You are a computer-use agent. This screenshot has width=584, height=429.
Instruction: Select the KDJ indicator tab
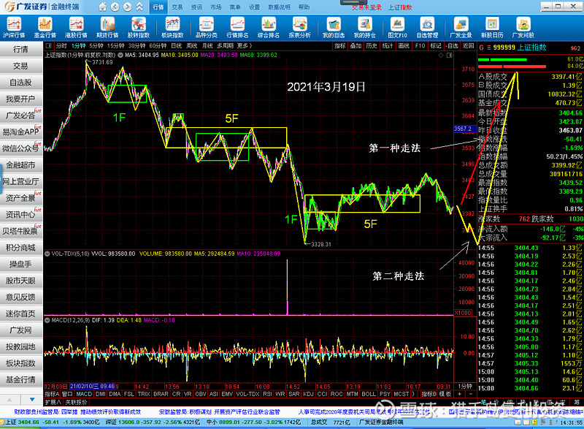click(308, 394)
